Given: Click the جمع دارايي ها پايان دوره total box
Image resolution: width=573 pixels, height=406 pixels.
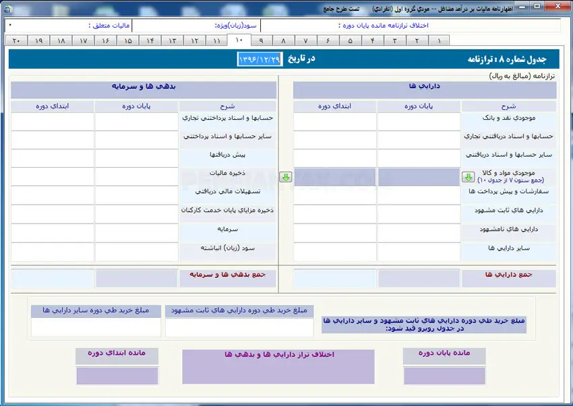Looking at the screenshot, I should point(419,279).
